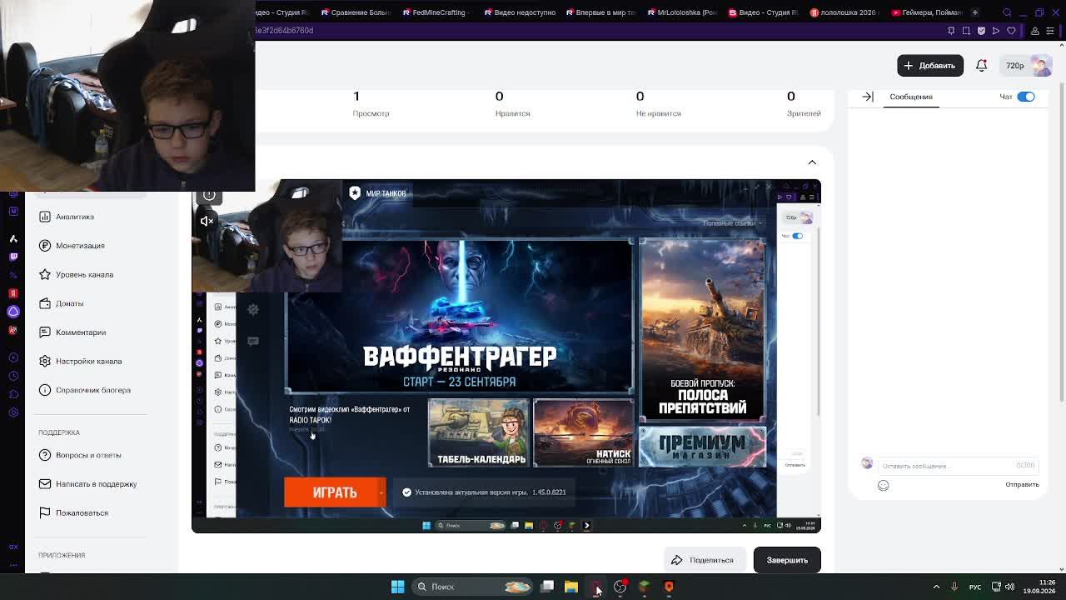Image resolution: width=1066 pixels, height=600 pixels.
Task: Click the browser search icon in tab bar
Action: point(1007,12)
